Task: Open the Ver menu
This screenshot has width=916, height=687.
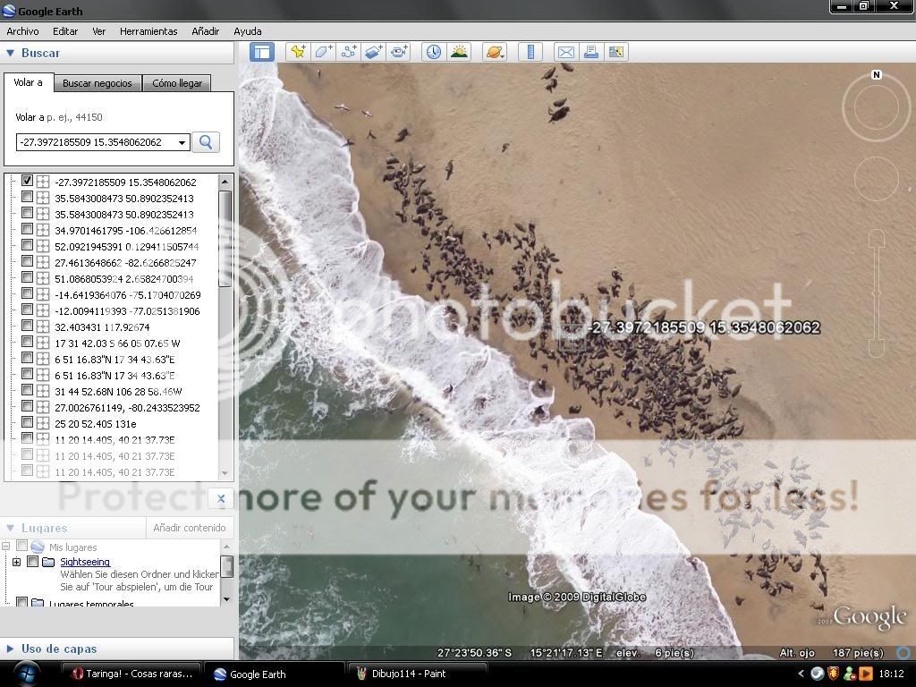Action: (98, 31)
